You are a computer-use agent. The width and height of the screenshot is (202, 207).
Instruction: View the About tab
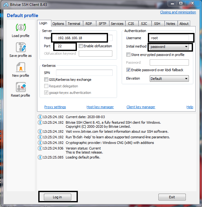click(184, 24)
